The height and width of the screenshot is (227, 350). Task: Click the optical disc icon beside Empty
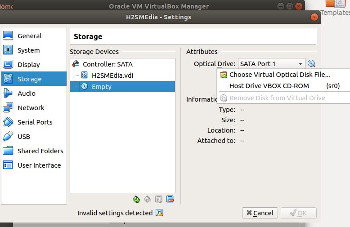(85, 86)
